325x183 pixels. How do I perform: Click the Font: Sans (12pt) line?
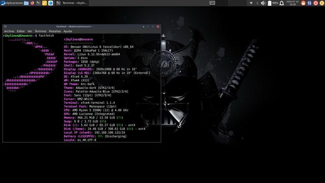(x=87, y=96)
